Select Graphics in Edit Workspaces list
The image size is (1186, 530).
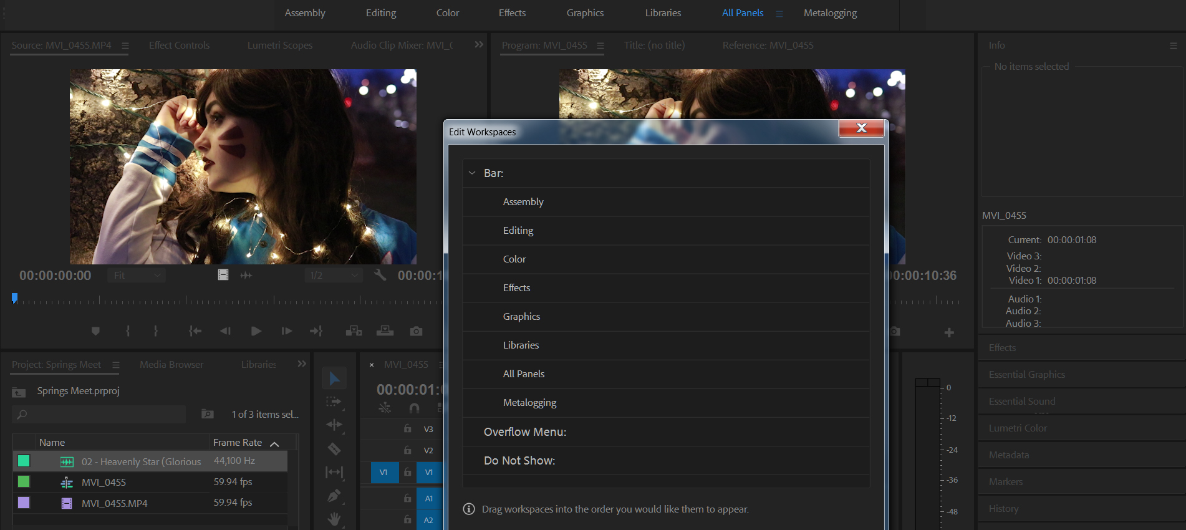click(666, 317)
